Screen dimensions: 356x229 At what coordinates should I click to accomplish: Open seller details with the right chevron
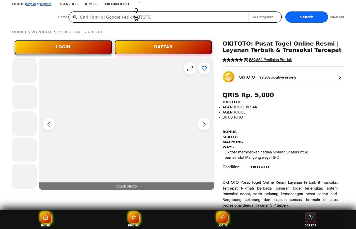pos(340,77)
